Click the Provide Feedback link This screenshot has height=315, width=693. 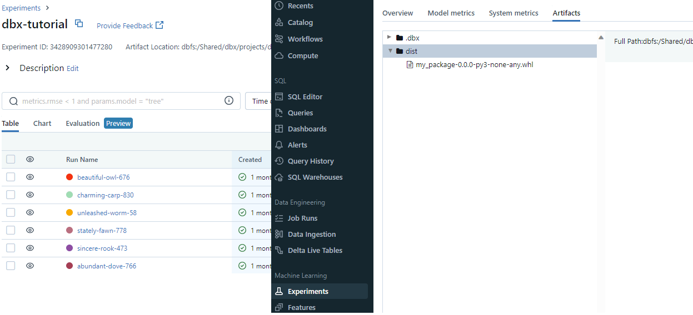pyautogui.click(x=124, y=26)
